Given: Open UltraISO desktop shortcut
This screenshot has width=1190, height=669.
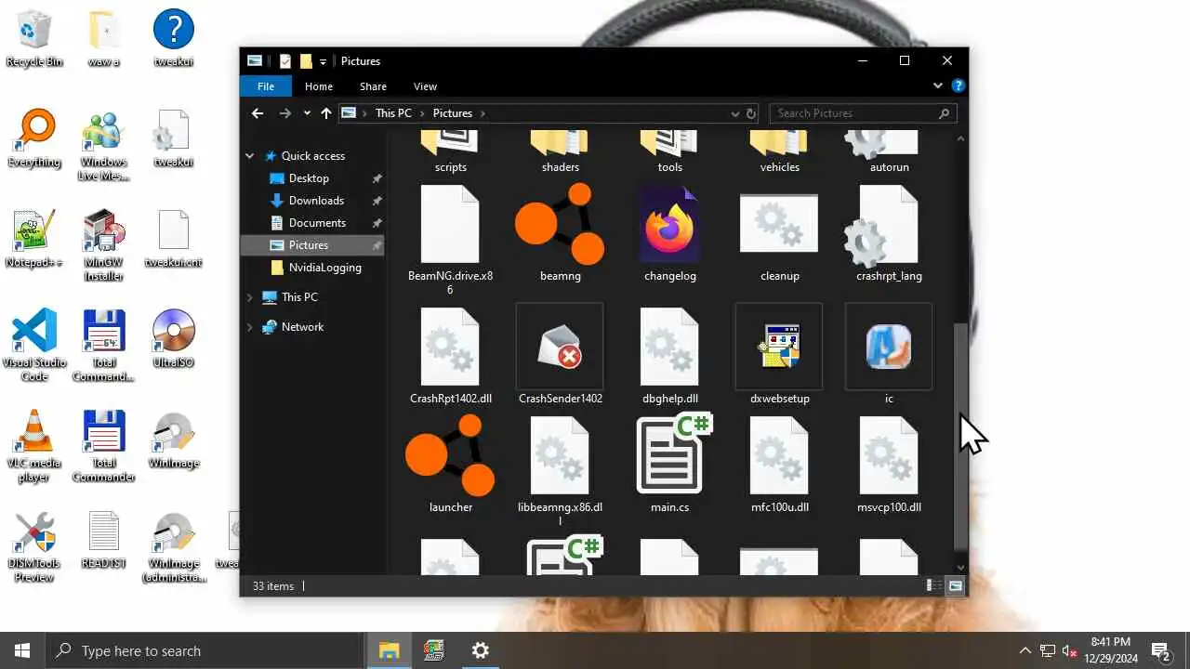Looking at the screenshot, I should [174, 337].
